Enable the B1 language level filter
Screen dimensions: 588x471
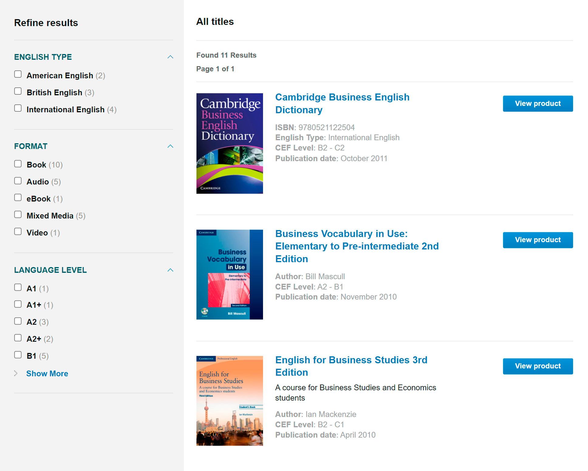click(18, 355)
